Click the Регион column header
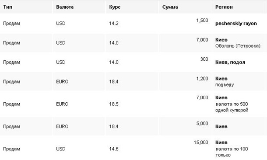The width and height of the screenshot is (267, 160). point(224,7)
